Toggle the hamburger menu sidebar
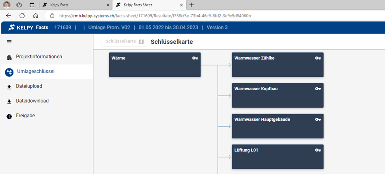 9,42
